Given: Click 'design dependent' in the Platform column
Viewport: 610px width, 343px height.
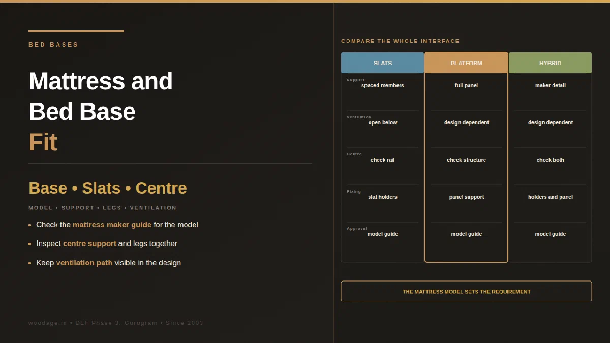Looking at the screenshot, I should (466, 122).
